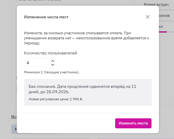Increase user count with up arrow

[53, 61]
